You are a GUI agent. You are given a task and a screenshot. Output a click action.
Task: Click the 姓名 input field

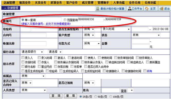pos(111,90)
